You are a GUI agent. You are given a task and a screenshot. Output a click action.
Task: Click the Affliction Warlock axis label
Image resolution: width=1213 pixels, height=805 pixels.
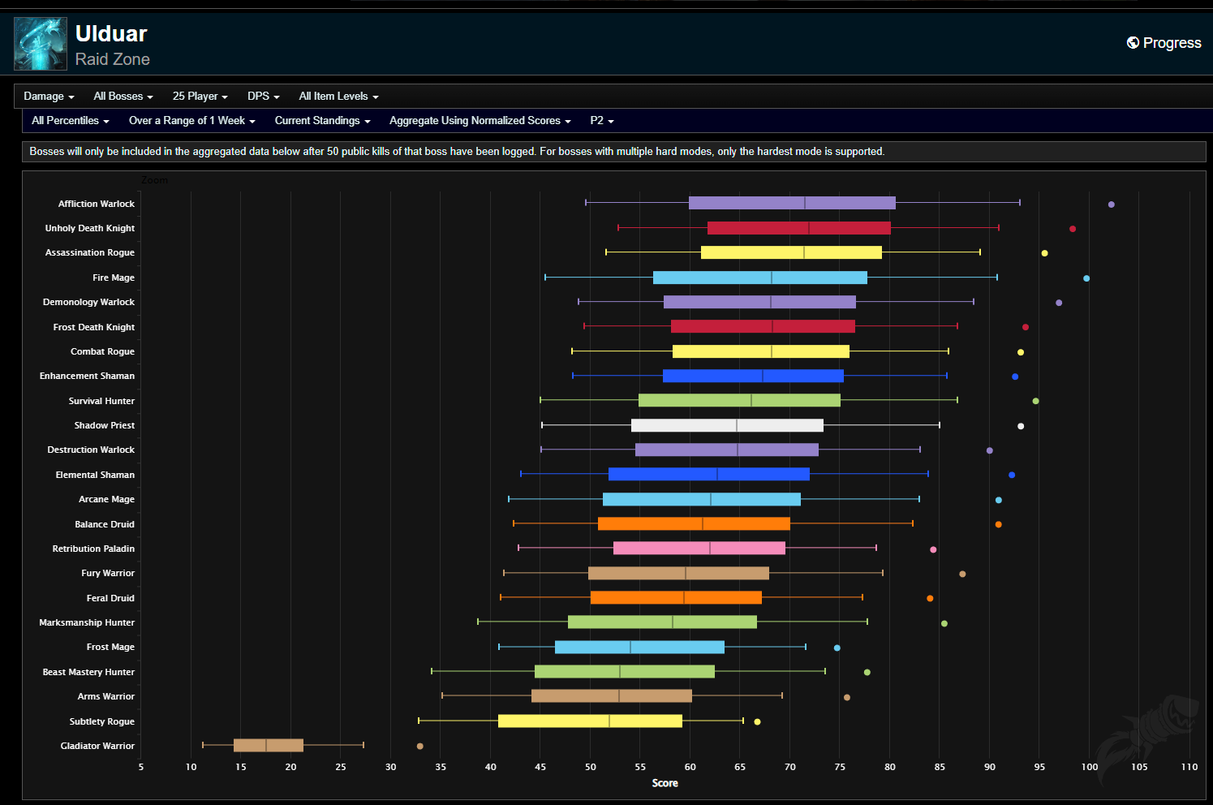click(x=97, y=204)
